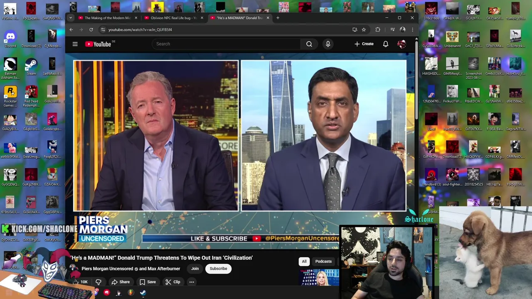Click the YouTube search magnifier button

tap(309, 44)
